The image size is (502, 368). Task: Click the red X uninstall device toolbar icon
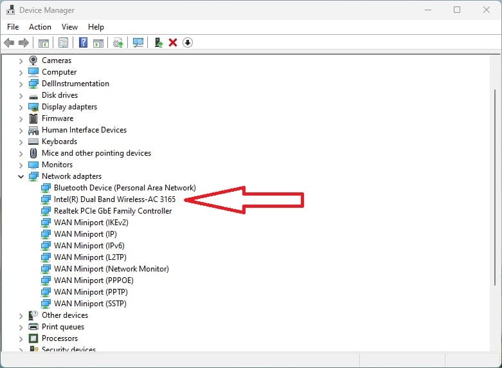coord(172,42)
